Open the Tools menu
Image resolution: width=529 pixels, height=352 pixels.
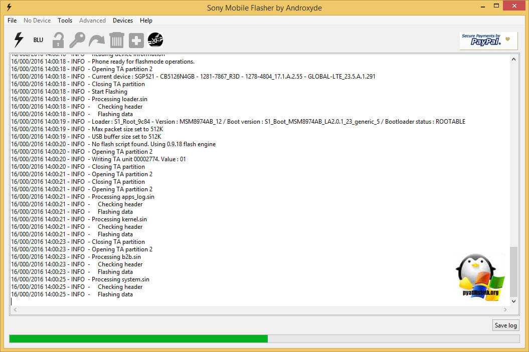(65, 21)
